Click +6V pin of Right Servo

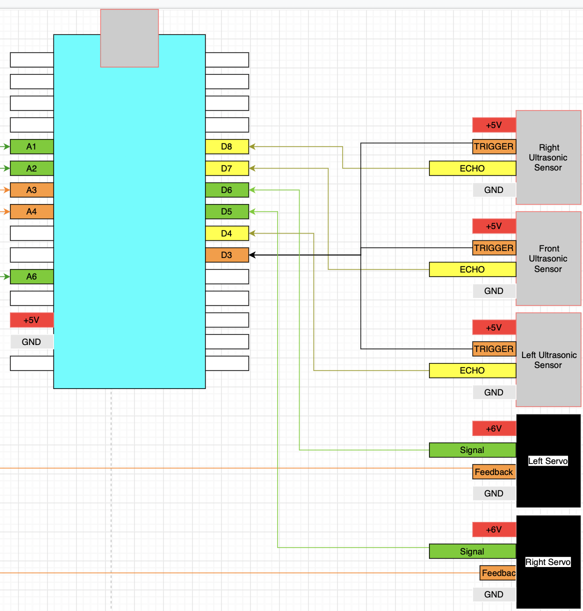[494, 529]
